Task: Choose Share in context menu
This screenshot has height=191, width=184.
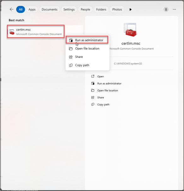Action: 87,57
